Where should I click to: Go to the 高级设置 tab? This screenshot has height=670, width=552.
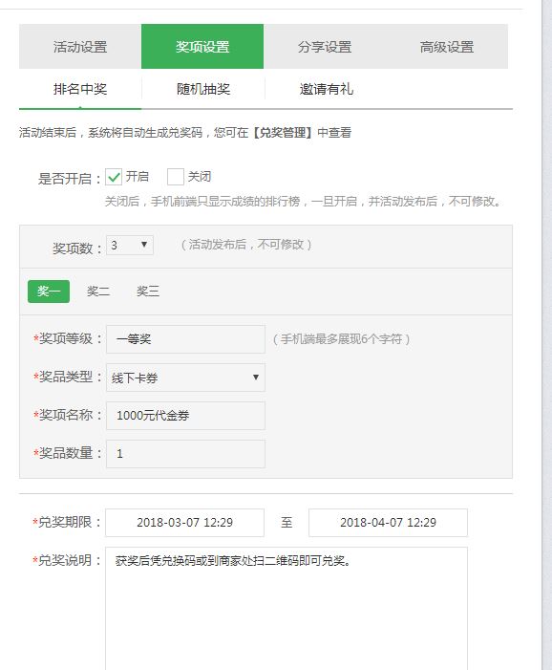(447, 47)
